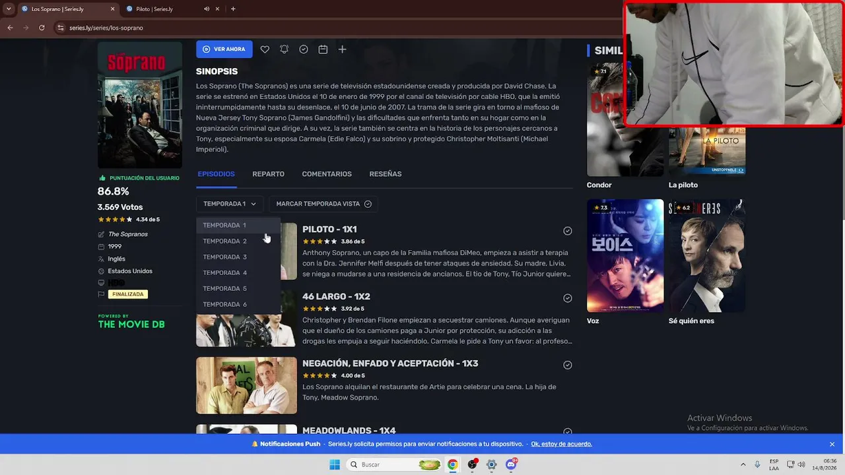Enable notifications with the bell icon
The width and height of the screenshot is (845, 475).
click(284, 49)
